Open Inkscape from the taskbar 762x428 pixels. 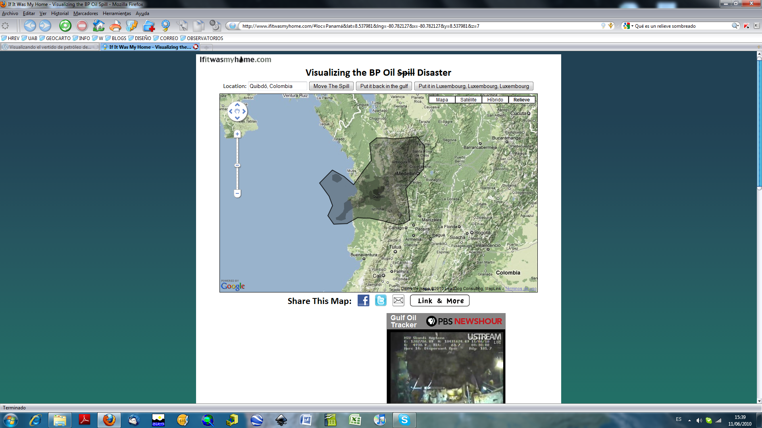(281, 420)
